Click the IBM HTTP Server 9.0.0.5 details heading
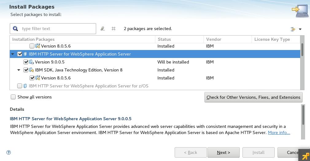The width and height of the screenshot is (310, 161). click(71, 119)
